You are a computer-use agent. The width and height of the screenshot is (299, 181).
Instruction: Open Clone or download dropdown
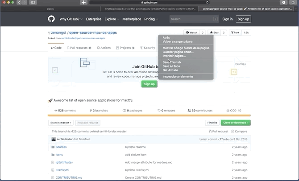pyautogui.click(x=236, y=123)
